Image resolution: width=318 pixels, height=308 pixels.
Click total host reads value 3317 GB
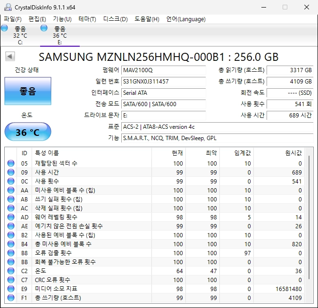[290, 70]
